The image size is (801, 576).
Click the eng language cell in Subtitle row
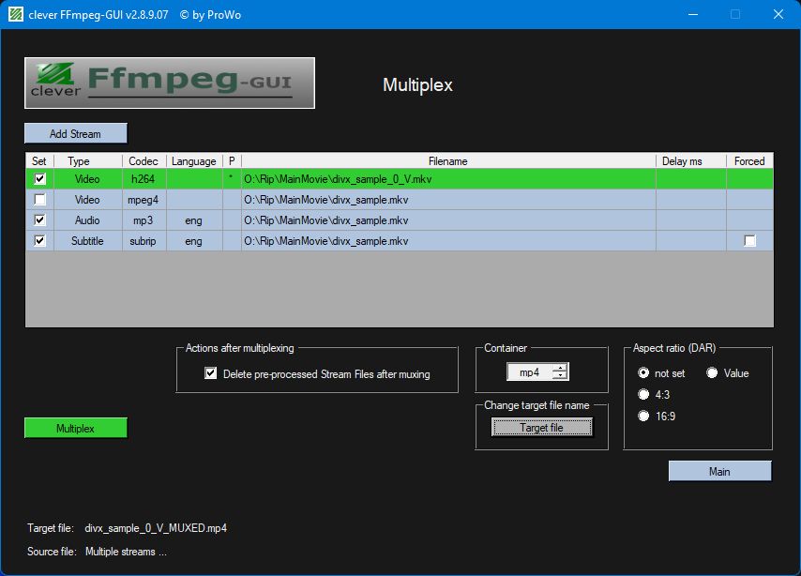click(194, 241)
